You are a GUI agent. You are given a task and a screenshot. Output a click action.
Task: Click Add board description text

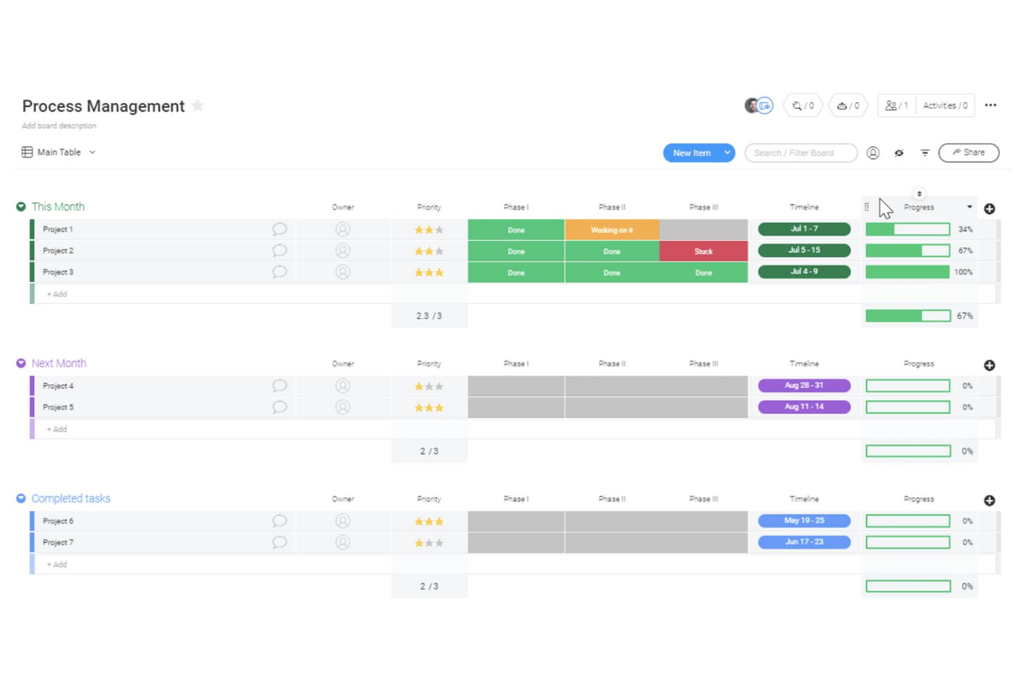tap(59, 126)
